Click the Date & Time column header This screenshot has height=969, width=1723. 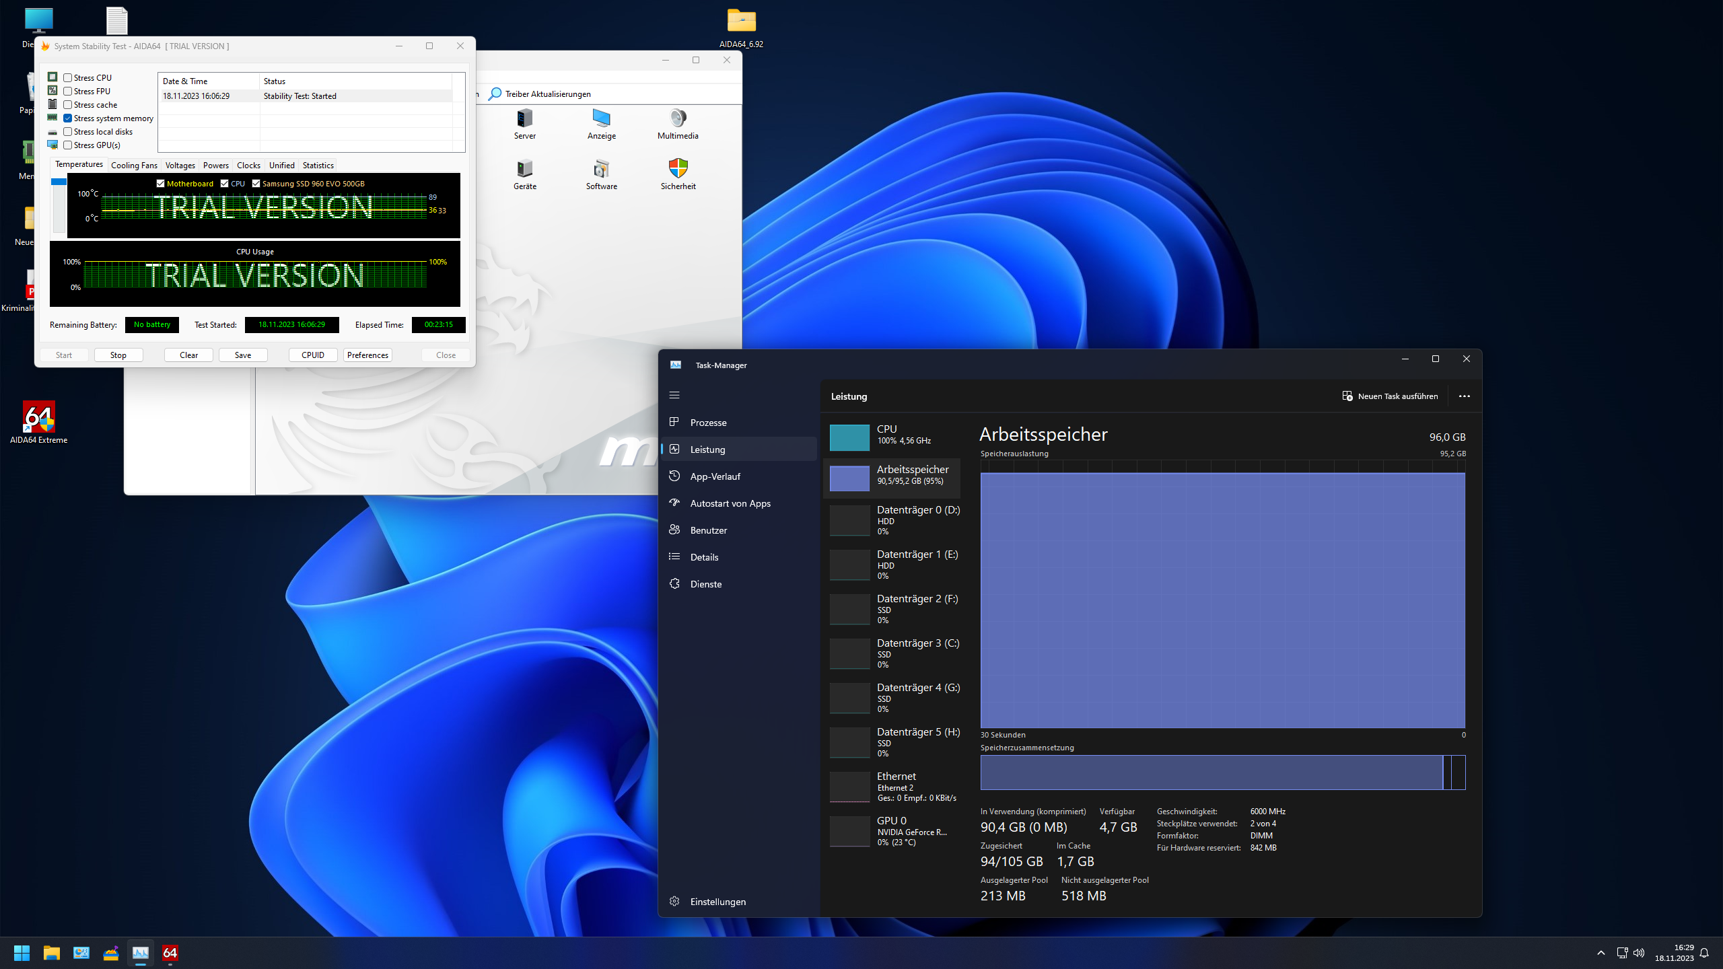[209, 81]
